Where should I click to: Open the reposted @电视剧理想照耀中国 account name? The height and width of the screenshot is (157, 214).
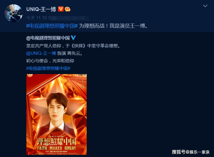coord(48,38)
